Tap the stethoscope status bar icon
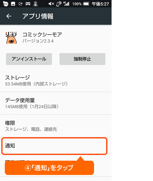The width and height of the screenshot is (153, 181). tap(20, 4)
